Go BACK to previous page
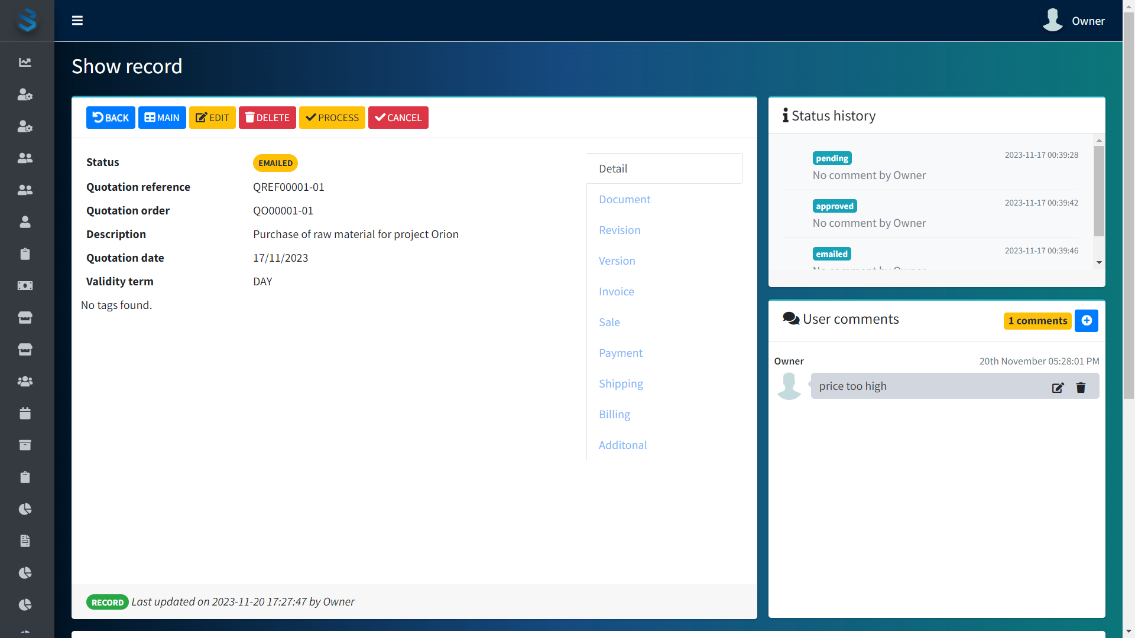The image size is (1135, 638). 111,118
